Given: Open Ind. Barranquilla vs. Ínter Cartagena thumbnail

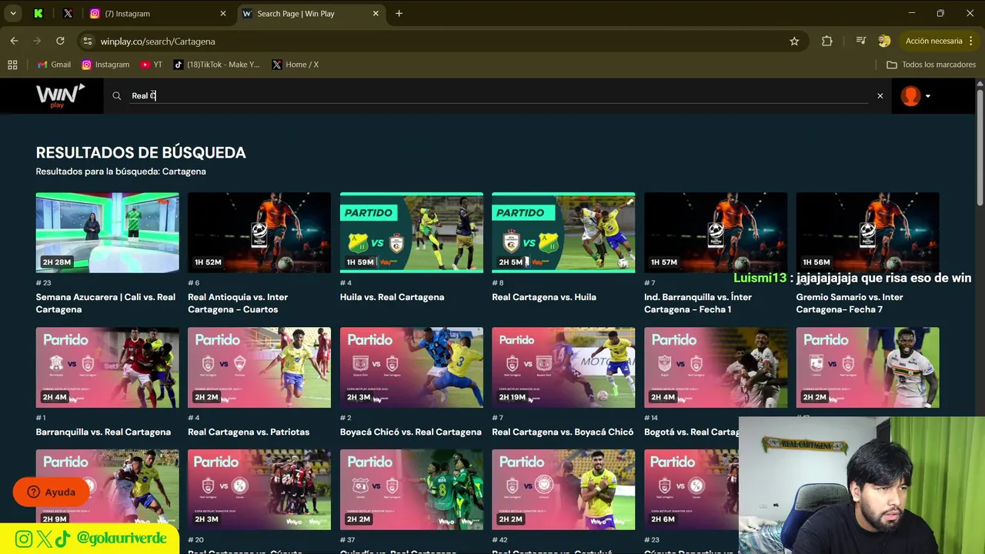Looking at the screenshot, I should point(716,232).
